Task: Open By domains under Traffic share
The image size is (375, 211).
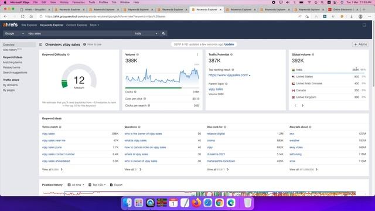Action: tap(11, 85)
